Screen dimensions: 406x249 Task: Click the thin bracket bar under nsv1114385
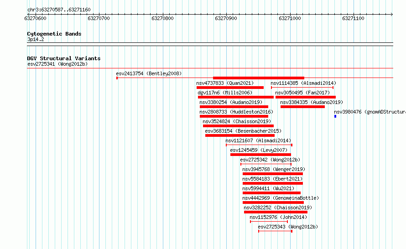(302, 88)
